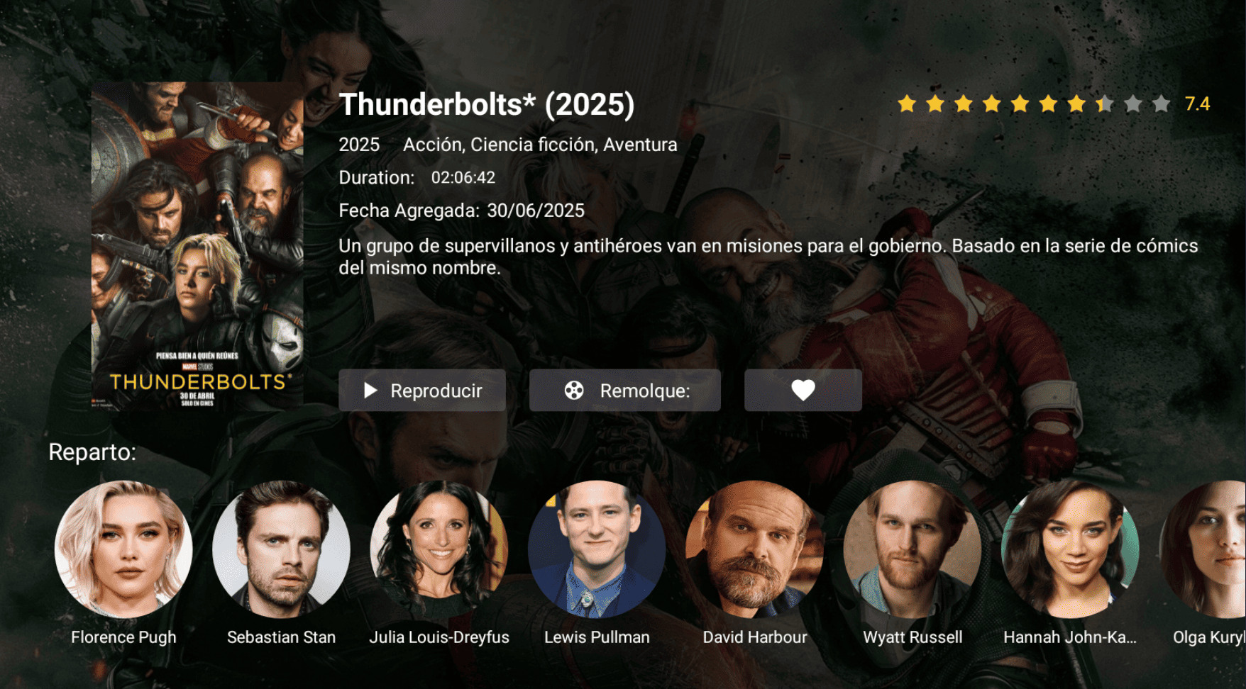Open the Thunderbolts movie poster

(197, 246)
